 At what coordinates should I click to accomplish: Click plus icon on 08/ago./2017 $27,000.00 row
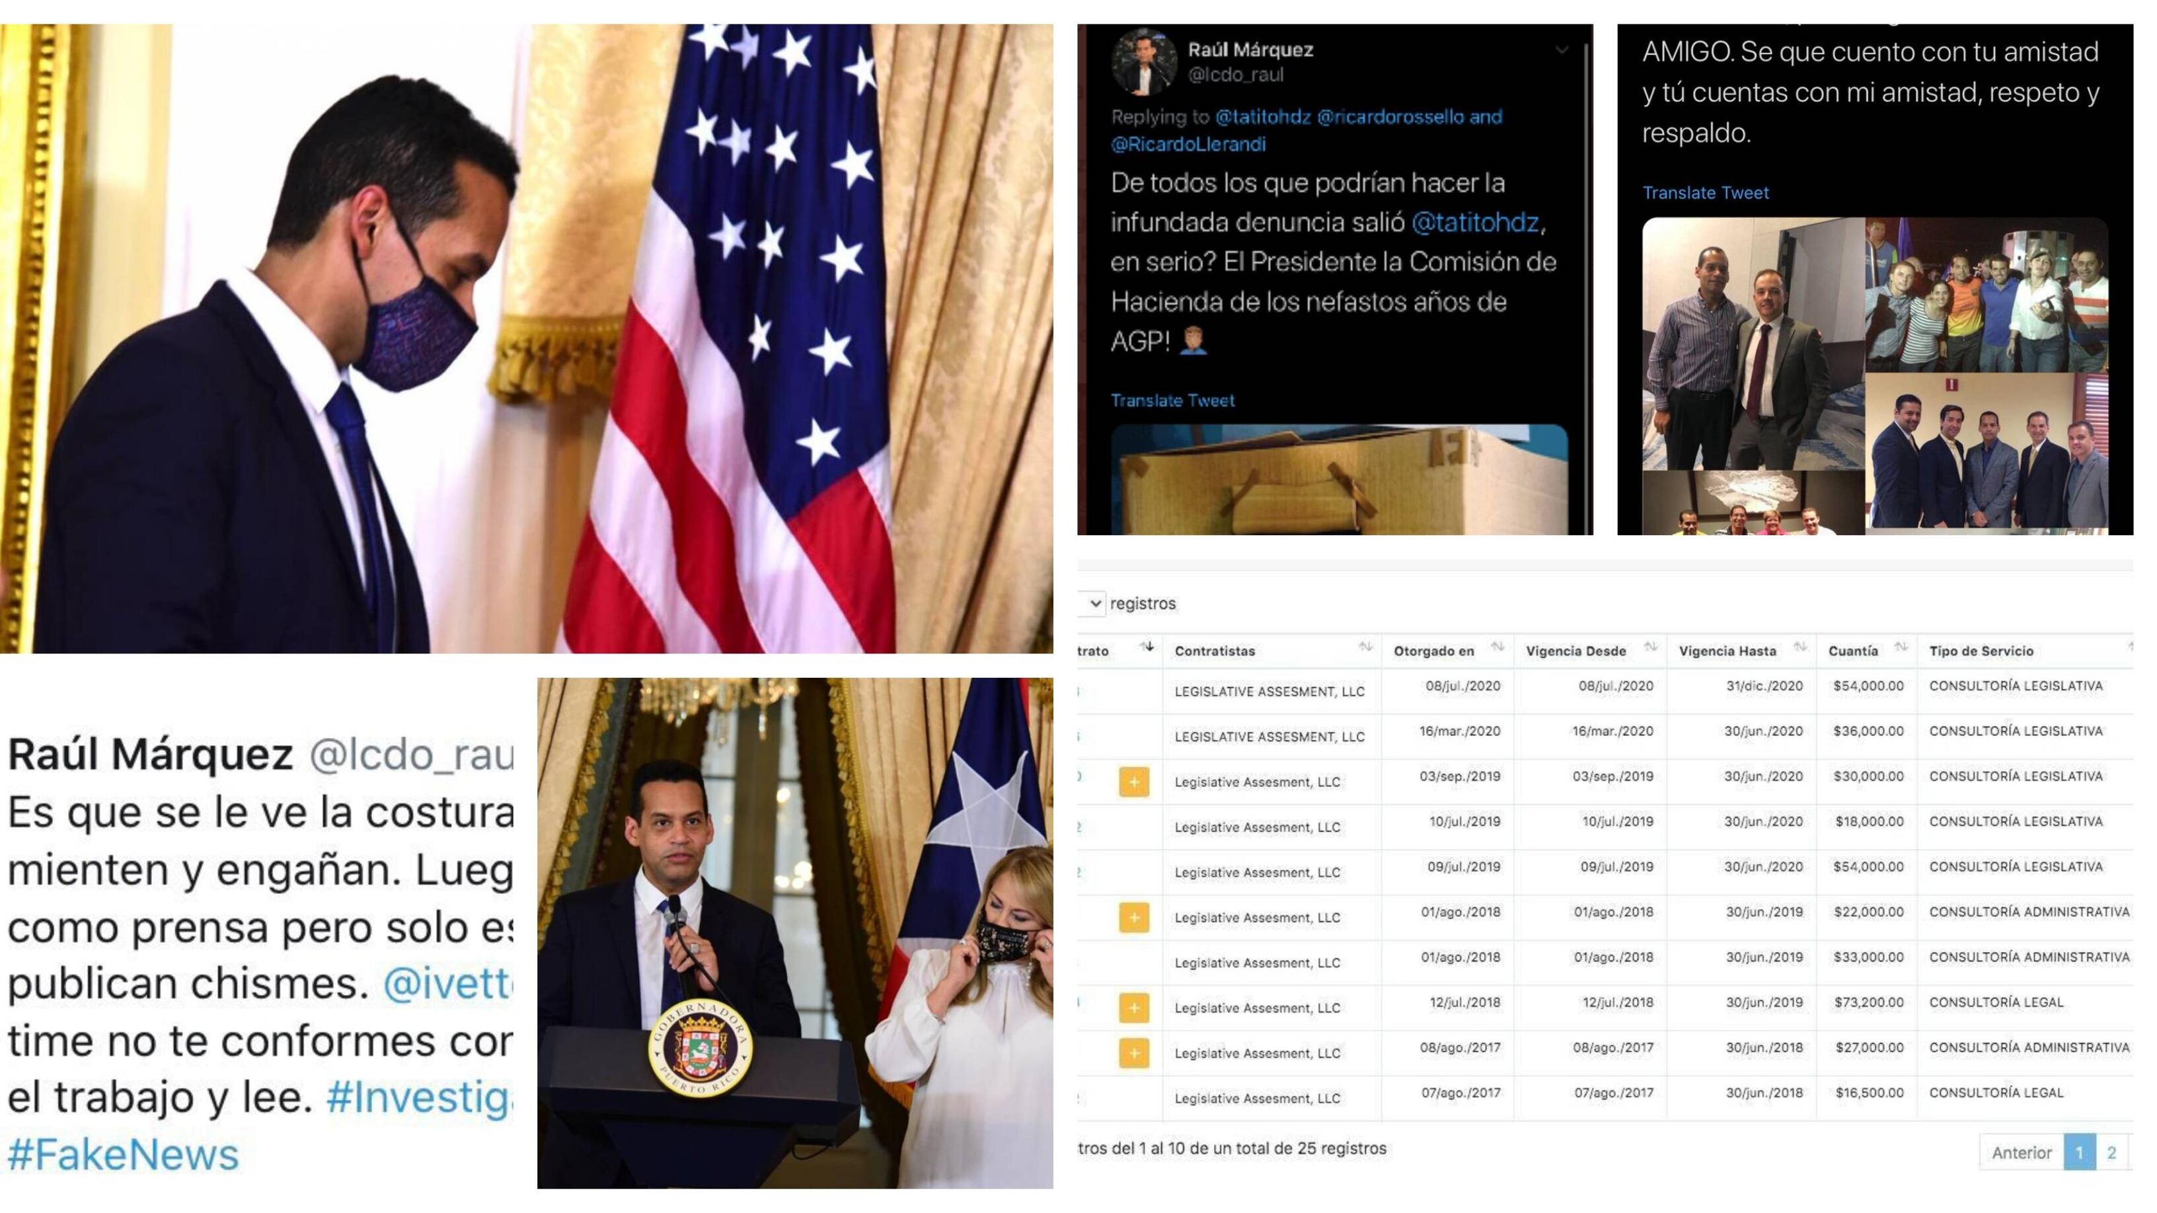coord(1134,1053)
